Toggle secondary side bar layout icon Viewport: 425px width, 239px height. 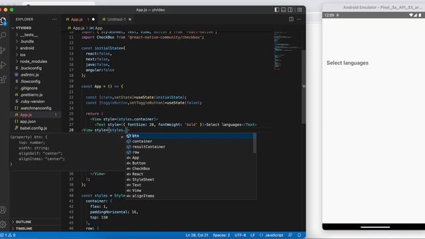(x=290, y=10)
